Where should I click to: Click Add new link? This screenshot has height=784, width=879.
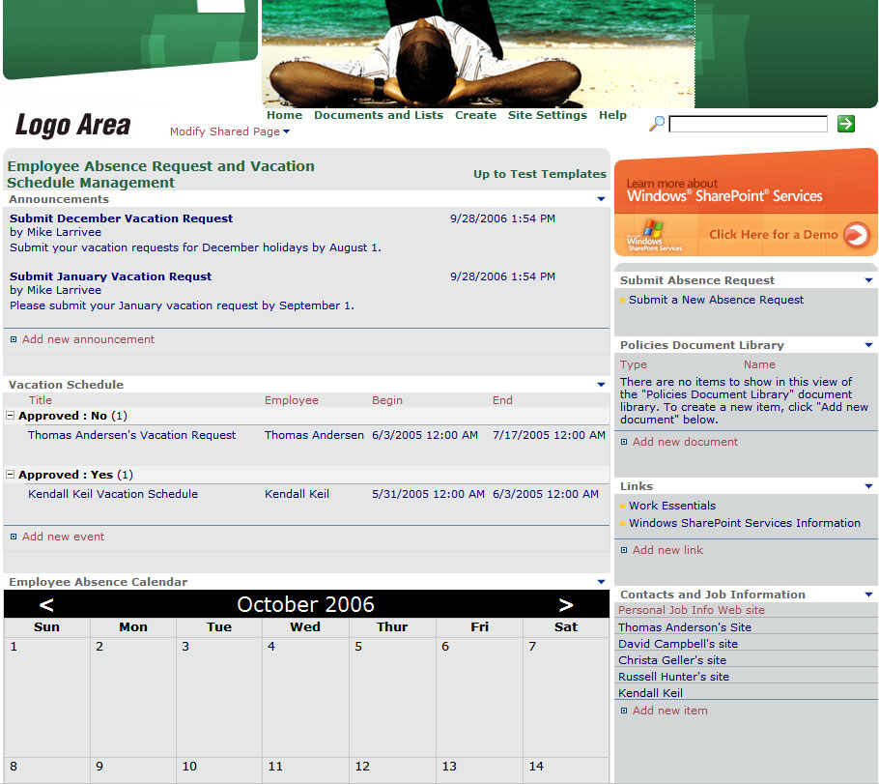point(667,550)
